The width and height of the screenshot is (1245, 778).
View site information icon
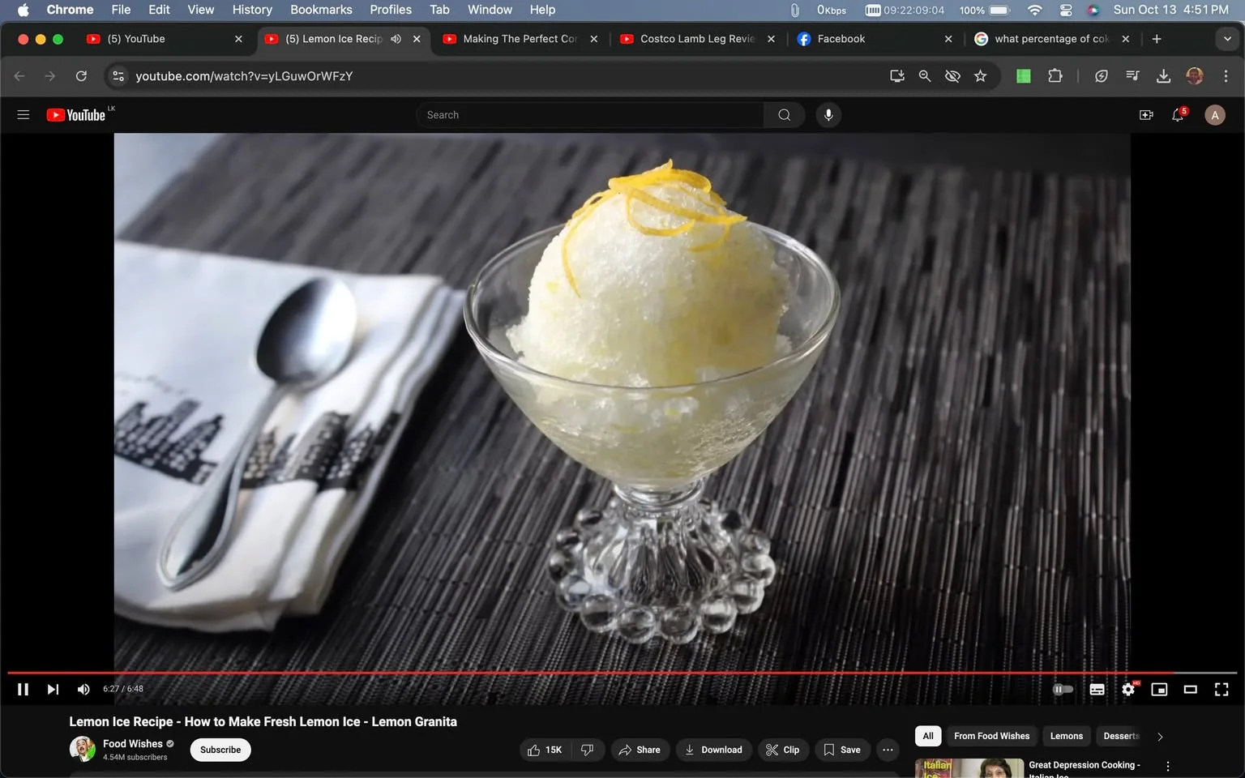(x=118, y=76)
